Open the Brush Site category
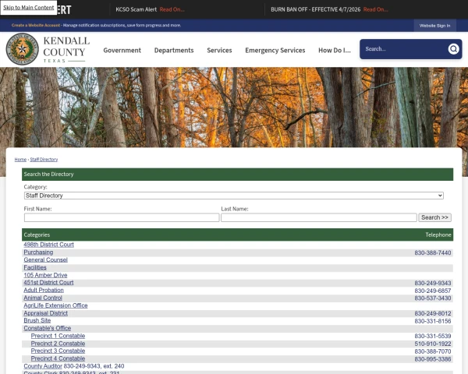This screenshot has height=374, width=468. coord(37,320)
